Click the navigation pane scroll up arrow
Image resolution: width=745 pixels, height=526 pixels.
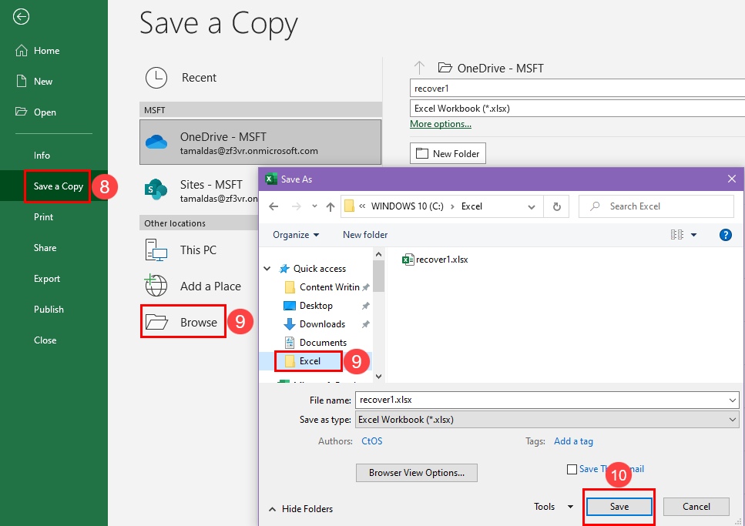[379, 254]
